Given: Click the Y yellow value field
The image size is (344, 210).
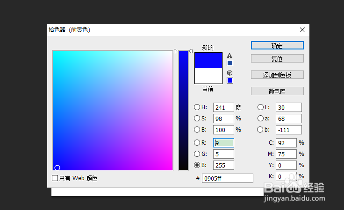Looking at the screenshot, I should [287, 165].
